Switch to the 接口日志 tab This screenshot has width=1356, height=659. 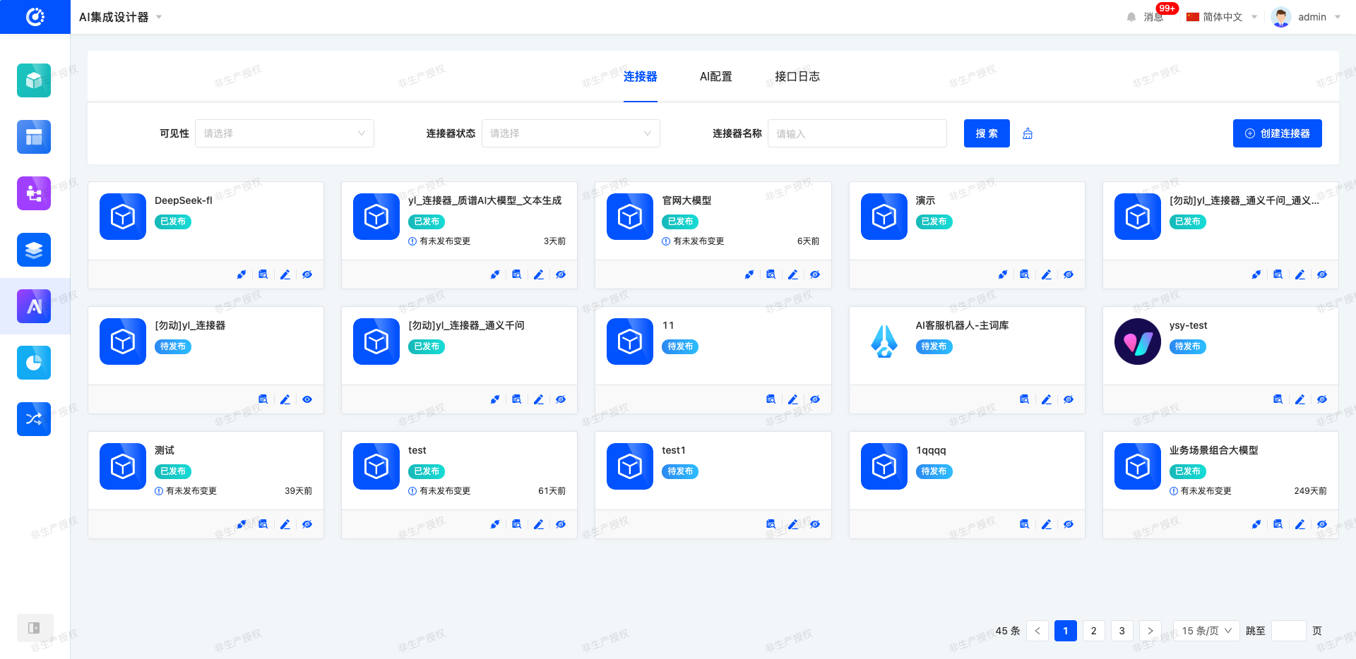797,76
